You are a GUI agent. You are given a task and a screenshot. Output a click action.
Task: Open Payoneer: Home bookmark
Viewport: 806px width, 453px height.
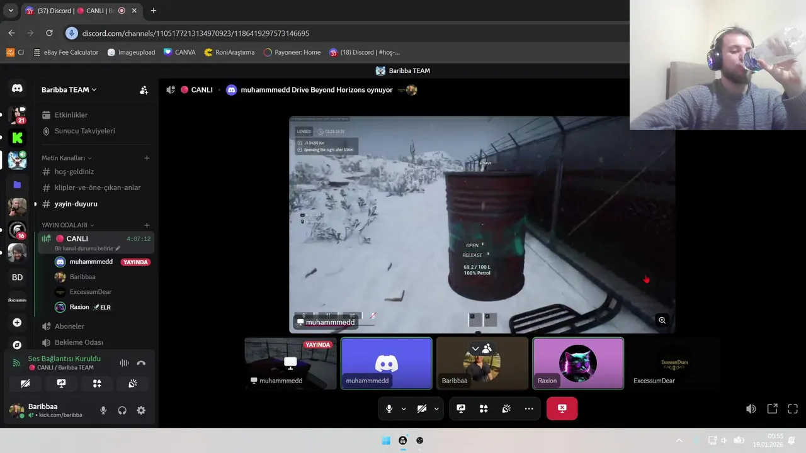(x=292, y=52)
